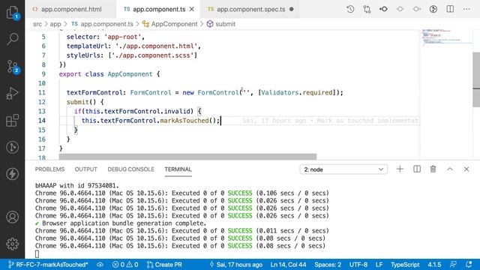Open notifications bell in status bar

point(469,265)
